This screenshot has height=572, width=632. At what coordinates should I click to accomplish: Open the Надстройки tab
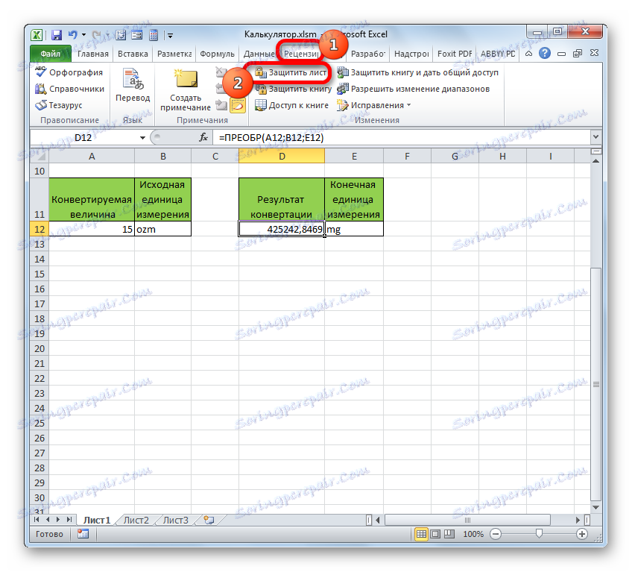(411, 54)
